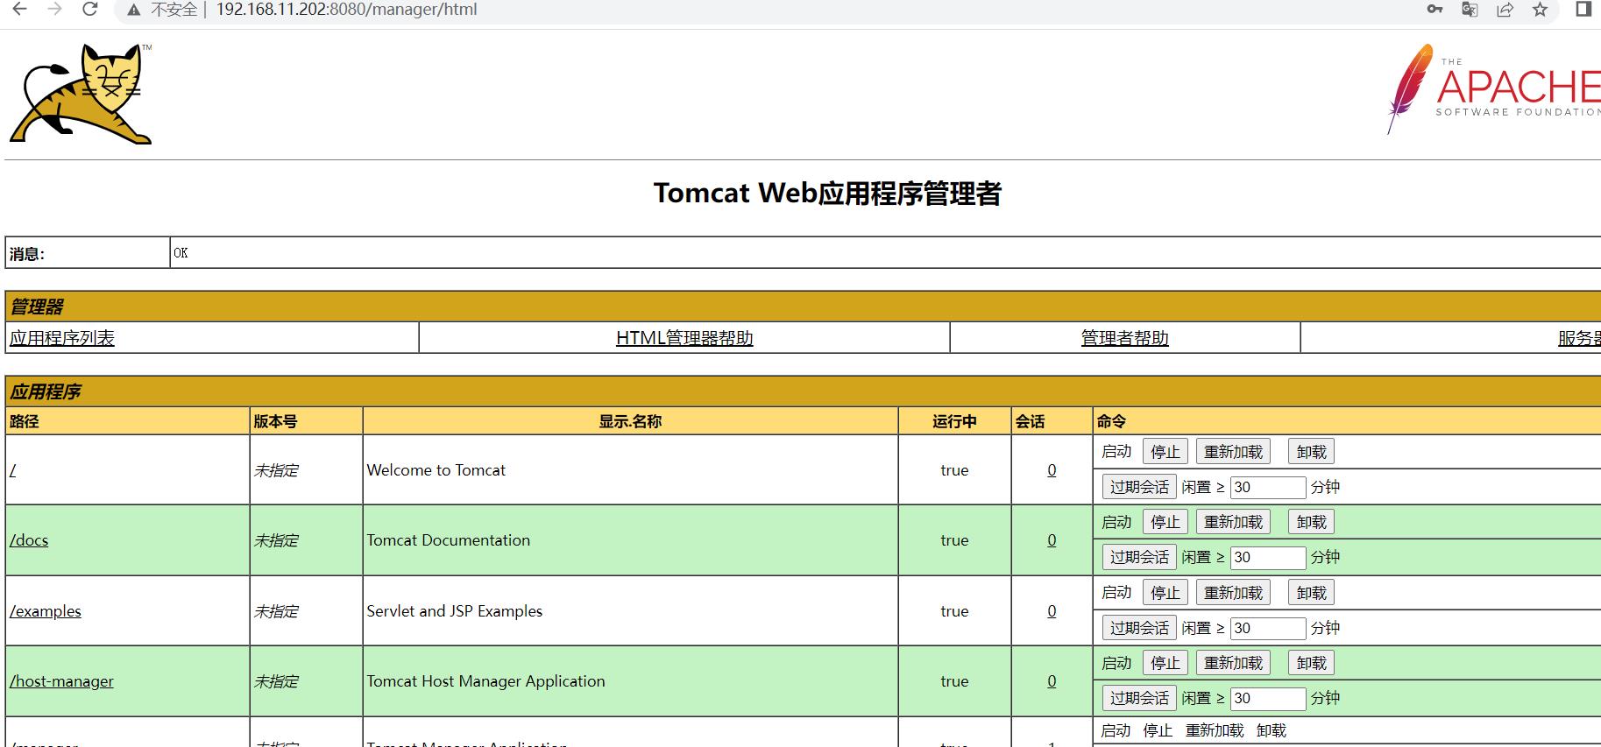Open the /docs path link
The height and width of the screenshot is (747, 1601).
coord(29,540)
